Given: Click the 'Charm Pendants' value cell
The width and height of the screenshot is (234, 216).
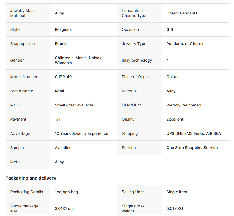Looking at the screenshot, I should coord(182,13).
